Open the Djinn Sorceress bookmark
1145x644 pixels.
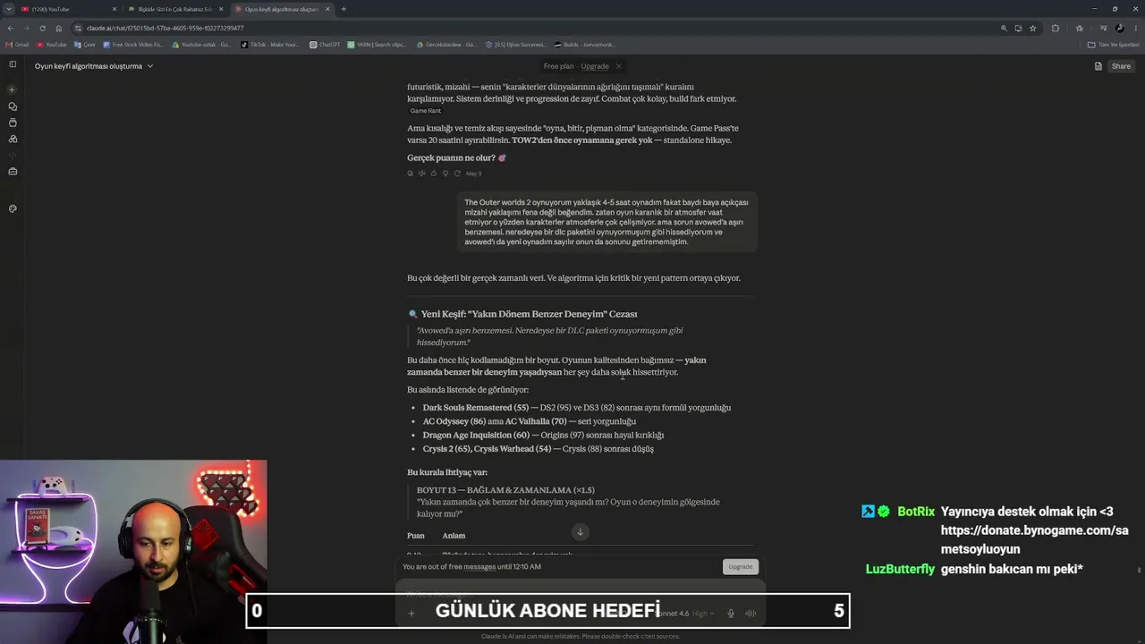pyautogui.click(x=515, y=44)
